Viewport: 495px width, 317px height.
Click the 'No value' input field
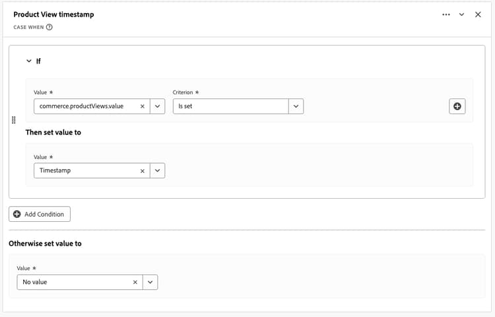(80, 282)
